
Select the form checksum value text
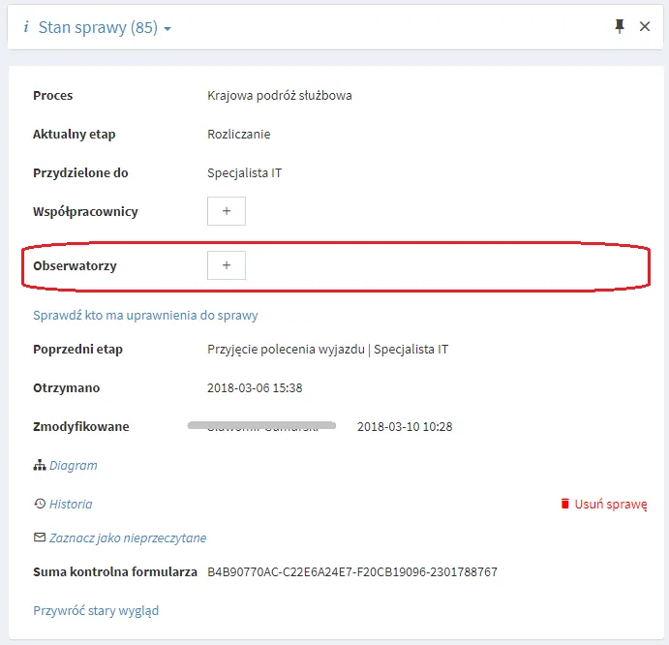pyautogui.click(x=352, y=571)
